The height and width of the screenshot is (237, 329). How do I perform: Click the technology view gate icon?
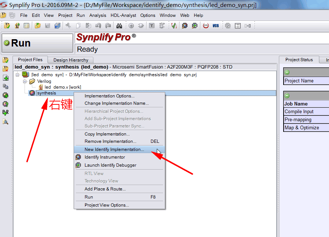click(x=141, y=26)
